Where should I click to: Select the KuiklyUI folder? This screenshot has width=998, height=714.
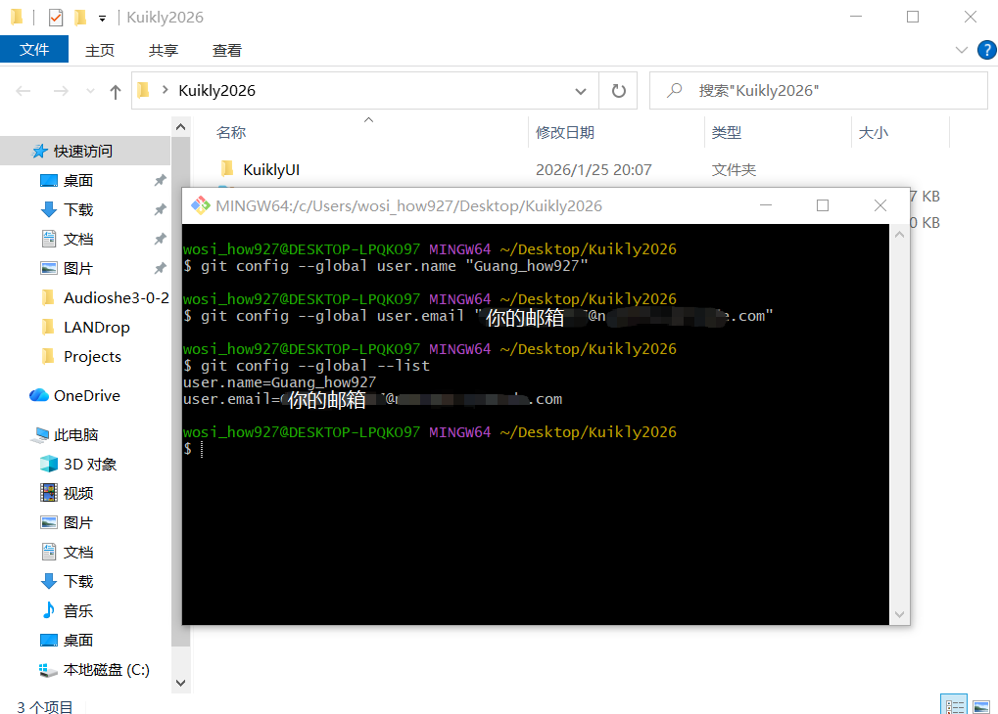pos(271,170)
